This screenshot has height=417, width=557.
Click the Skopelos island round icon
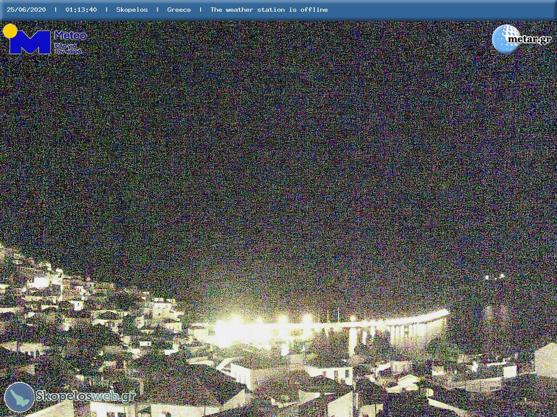coord(19,397)
